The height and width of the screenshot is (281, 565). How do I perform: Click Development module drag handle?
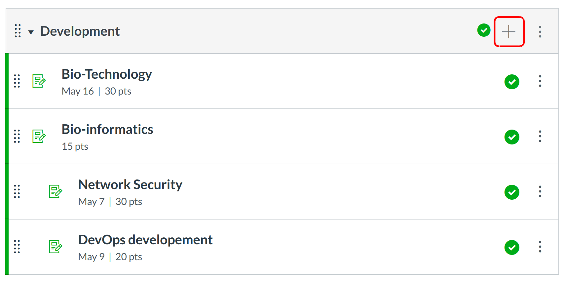tap(18, 31)
